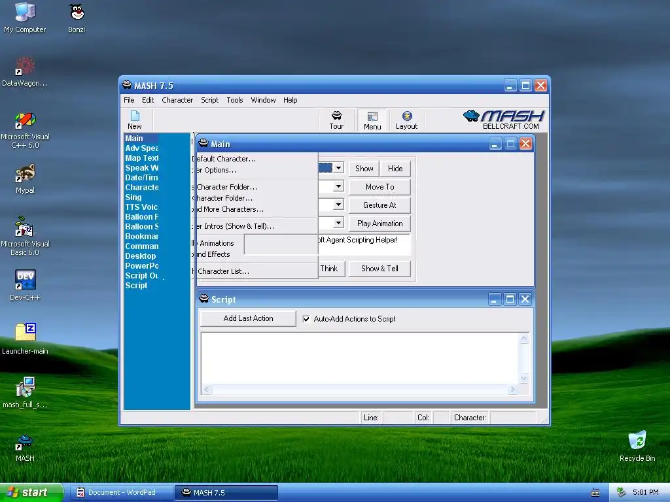Select the DataWagon desktop shortcut

[25, 71]
